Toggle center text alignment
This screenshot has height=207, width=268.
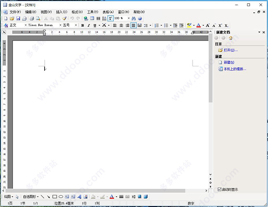click(121, 25)
